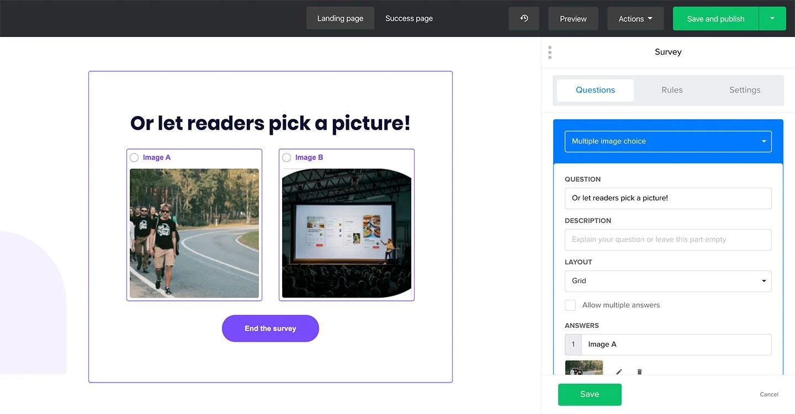Click the Cancel link

click(768, 394)
